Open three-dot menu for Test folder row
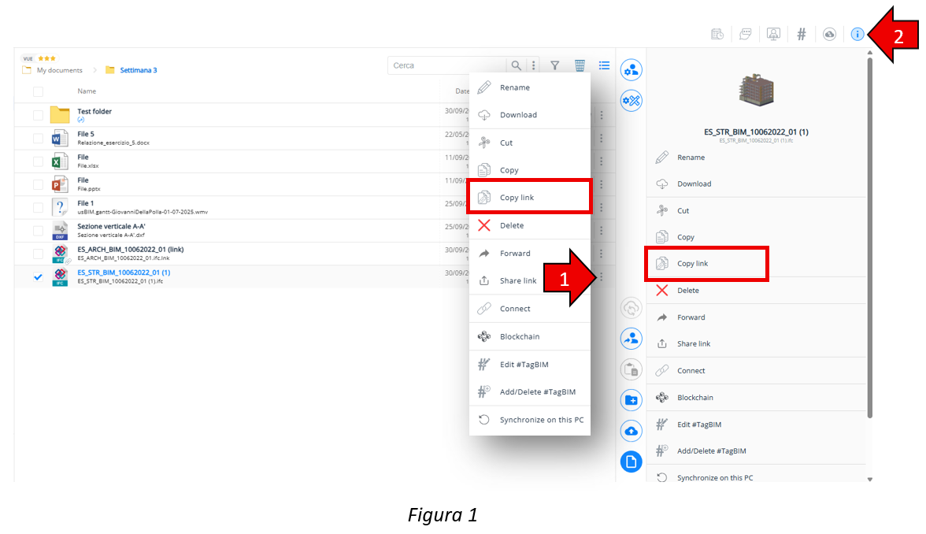The image size is (926, 534). click(x=602, y=115)
